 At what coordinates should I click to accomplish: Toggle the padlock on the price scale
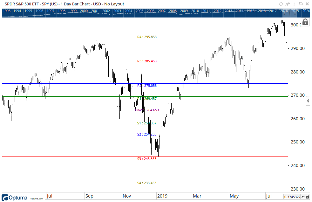(x=305, y=22)
